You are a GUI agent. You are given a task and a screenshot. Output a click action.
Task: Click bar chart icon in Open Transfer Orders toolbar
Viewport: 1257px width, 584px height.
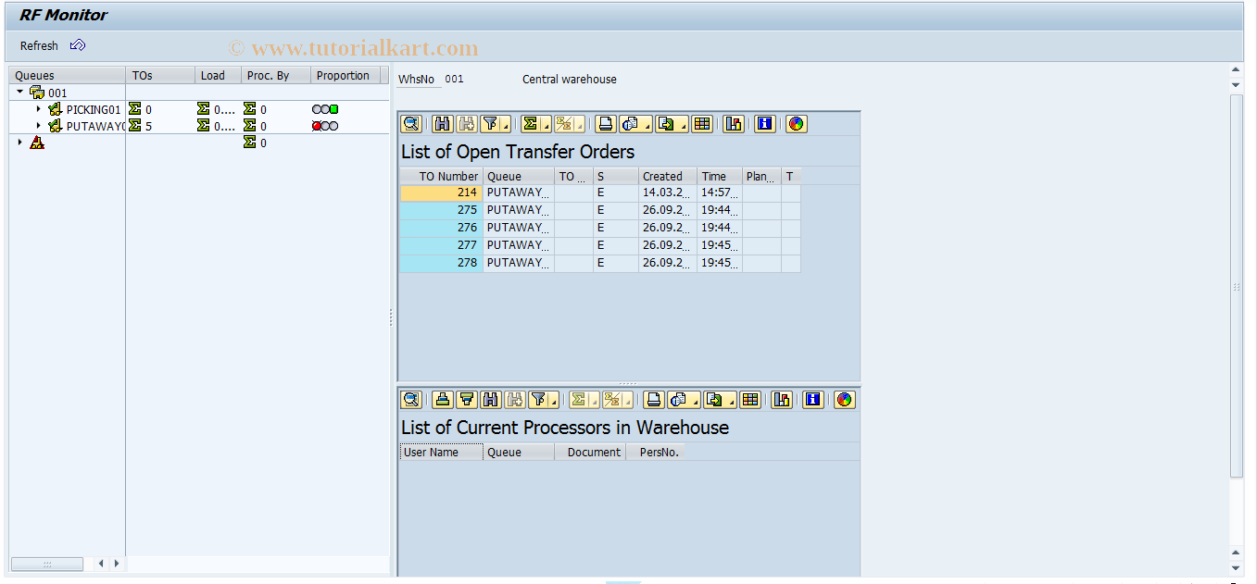(734, 124)
